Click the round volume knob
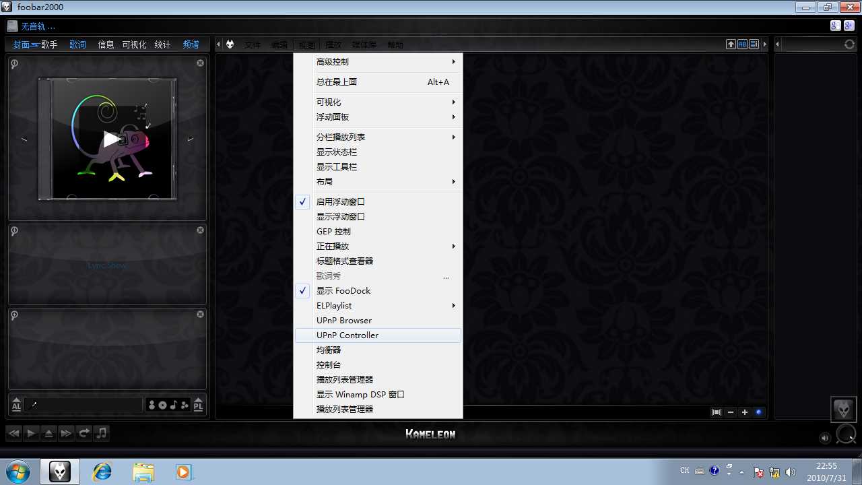This screenshot has width=862, height=485. (846, 434)
